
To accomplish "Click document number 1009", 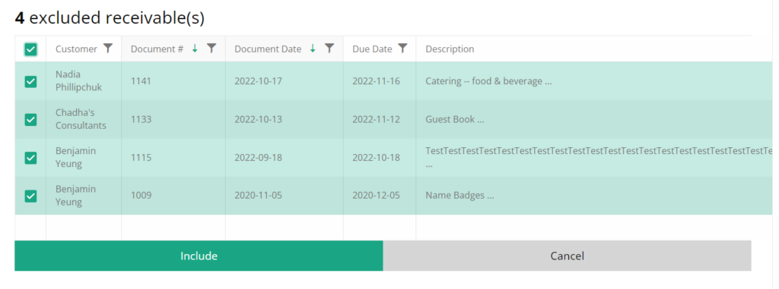I will point(141,195).
